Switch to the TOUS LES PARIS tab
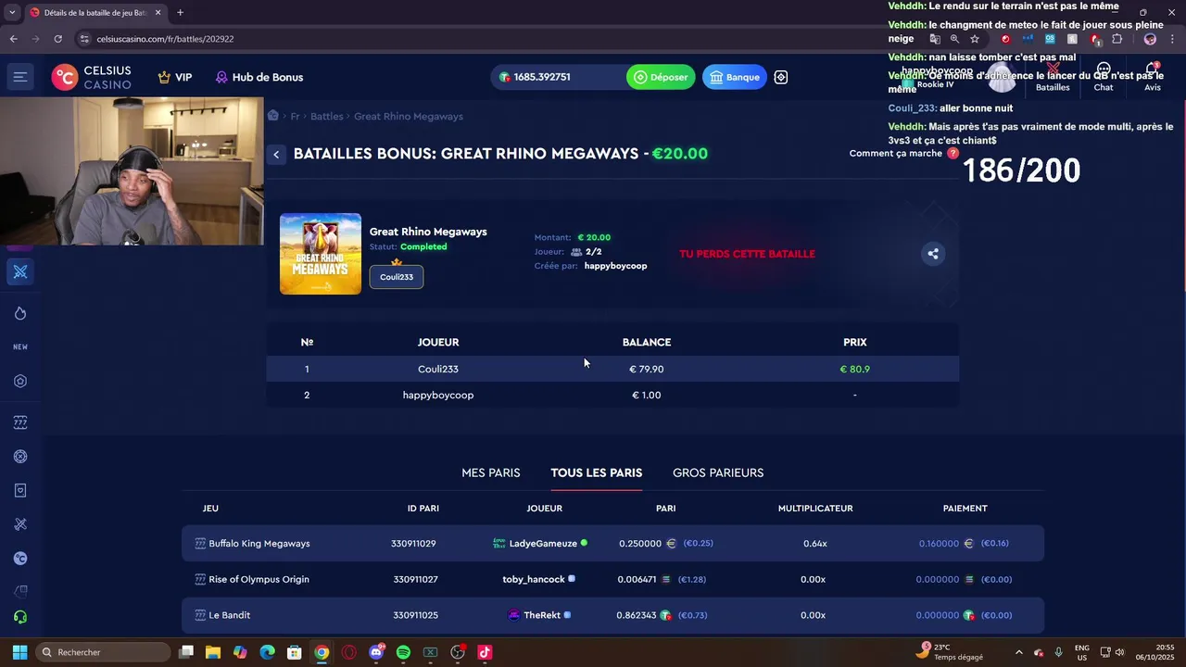 click(596, 472)
